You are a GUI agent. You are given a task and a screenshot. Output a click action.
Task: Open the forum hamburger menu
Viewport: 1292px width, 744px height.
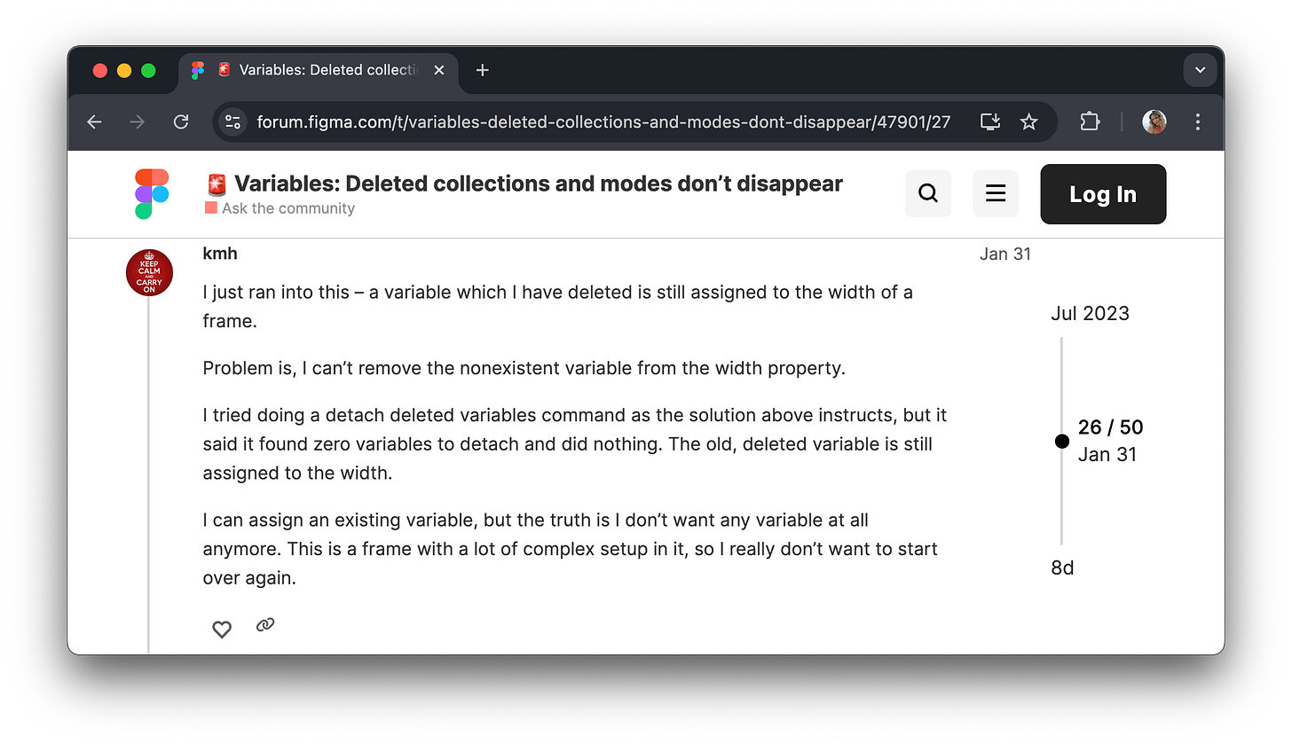coord(996,193)
